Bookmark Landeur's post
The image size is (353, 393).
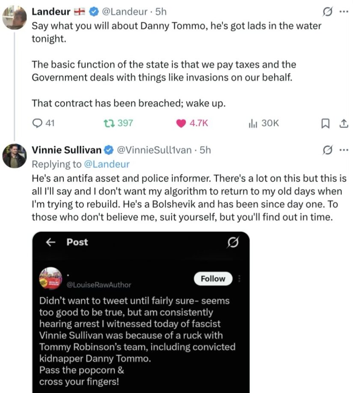click(x=325, y=123)
